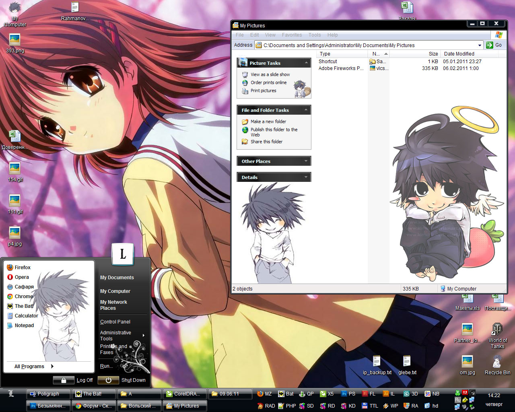Open Printers and Faxes entry
Image resolution: width=515 pixels, height=412 pixels.
pyautogui.click(x=113, y=349)
